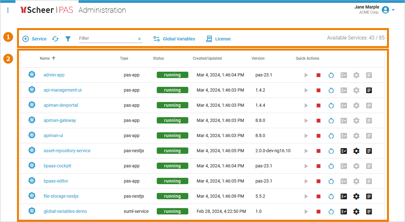Image resolution: width=405 pixels, height=222 pixels.
Task: Click the service checklist icon for global-variables-demo
Action: pos(343,211)
